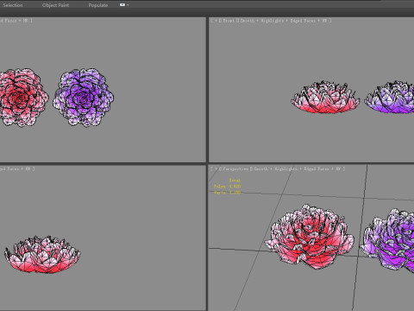Image resolution: width=414 pixels, height=311 pixels.
Task: Select the purple flower in Front viewport
Action: click(x=391, y=97)
